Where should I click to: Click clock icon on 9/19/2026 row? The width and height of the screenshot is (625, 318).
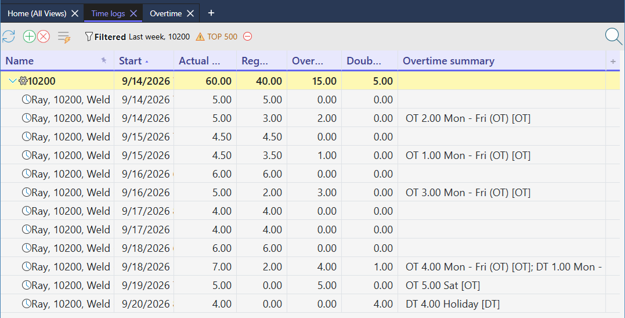click(x=26, y=286)
